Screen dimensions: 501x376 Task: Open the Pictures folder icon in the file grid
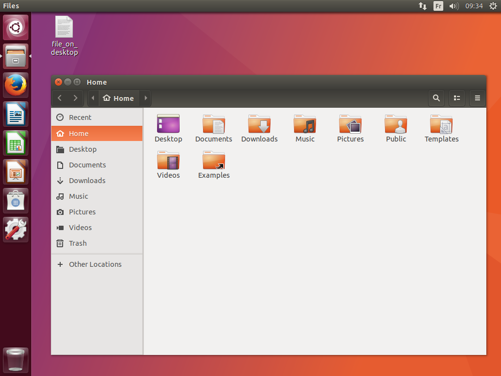pyautogui.click(x=350, y=124)
